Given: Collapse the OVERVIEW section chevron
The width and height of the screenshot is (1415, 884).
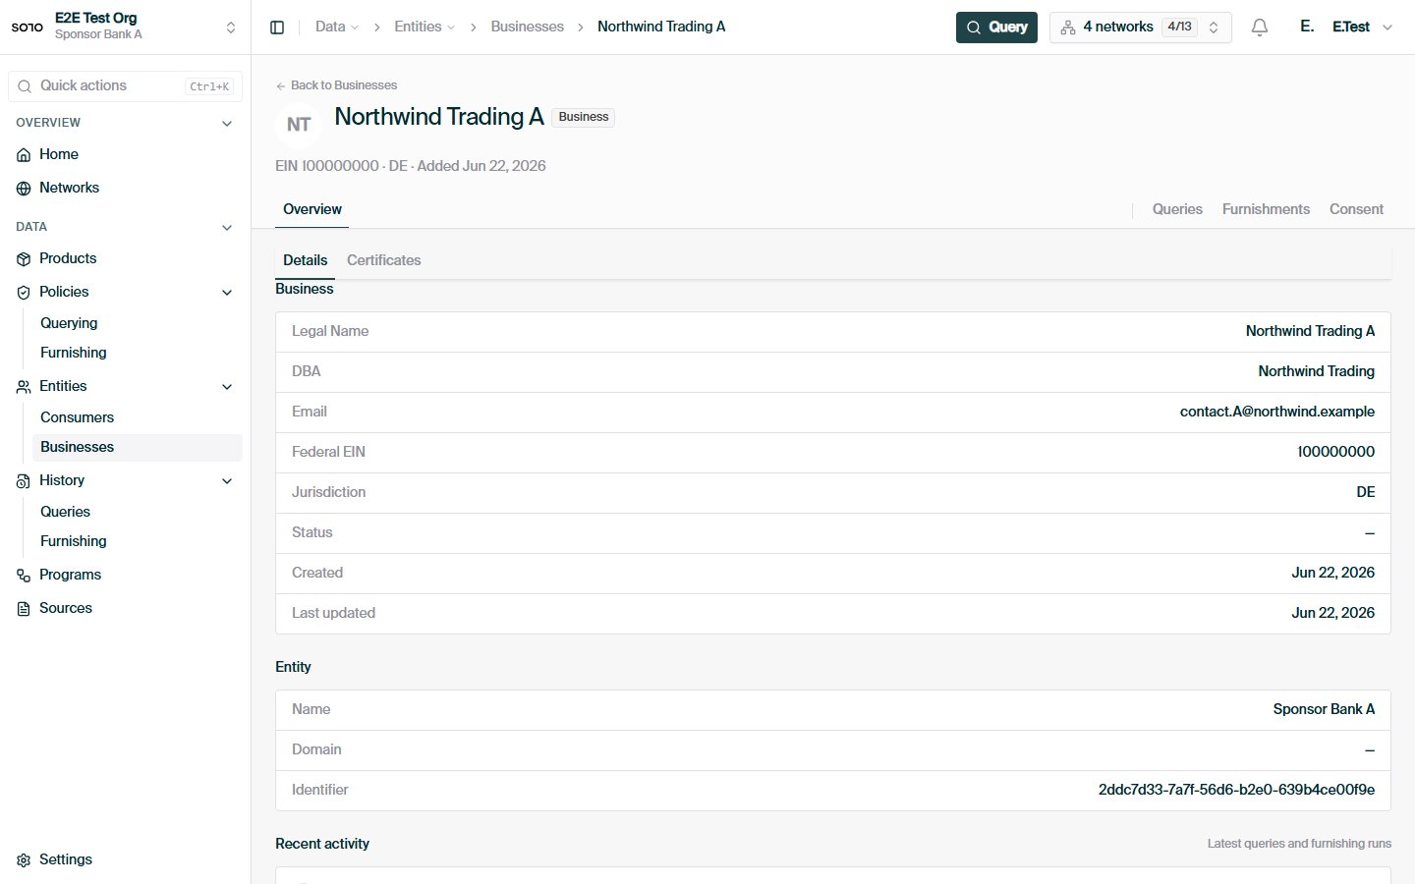Looking at the screenshot, I should point(227,123).
